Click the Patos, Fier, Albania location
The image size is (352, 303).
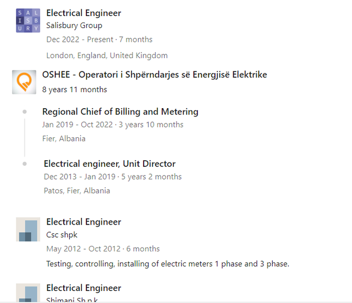pos(77,191)
